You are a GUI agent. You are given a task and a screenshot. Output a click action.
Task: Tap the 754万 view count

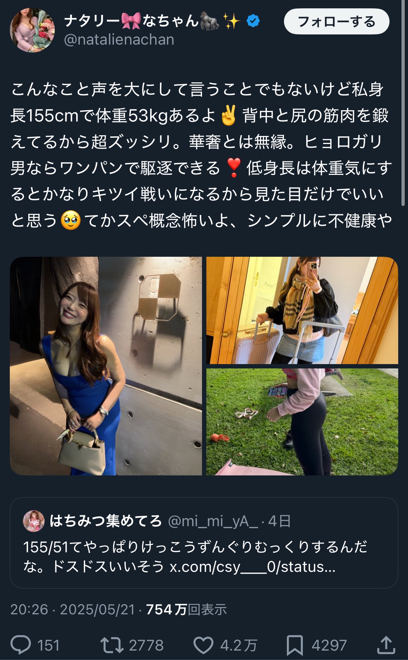pyautogui.click(x=186, y=610)
